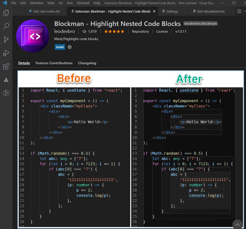
Task: Click the Before heading in preview image
Action: click(74, 78)
